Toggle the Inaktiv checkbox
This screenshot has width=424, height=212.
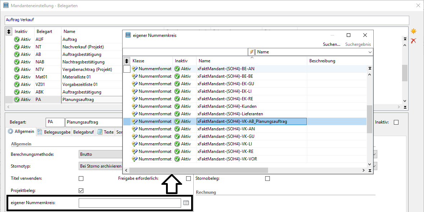tap(396, 122)
